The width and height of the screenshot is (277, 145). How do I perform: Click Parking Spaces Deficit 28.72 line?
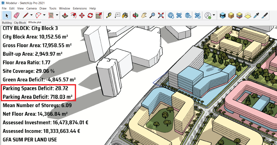point(35,88)
